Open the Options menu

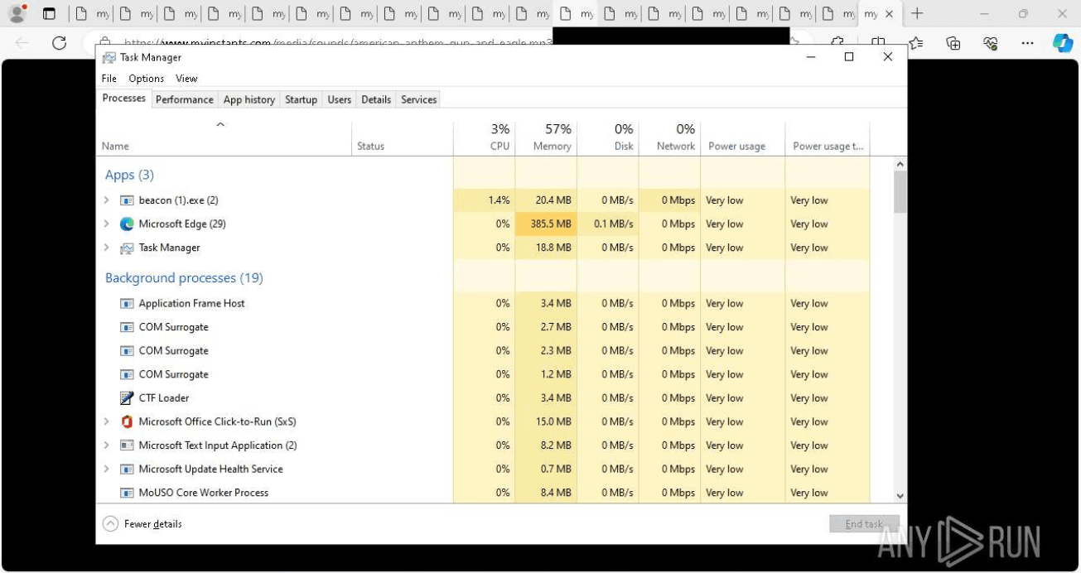coord(146,79)
